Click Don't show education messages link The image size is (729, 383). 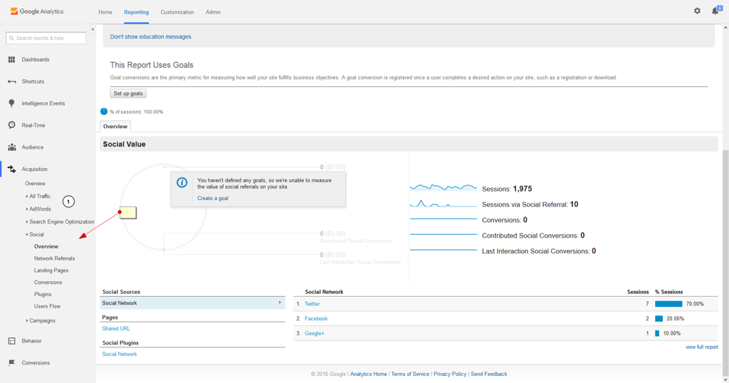click(151, 37)
